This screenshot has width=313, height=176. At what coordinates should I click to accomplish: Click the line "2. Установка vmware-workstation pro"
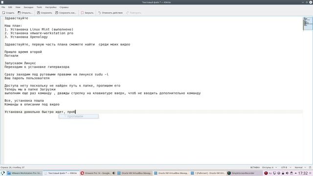(39, 33)
